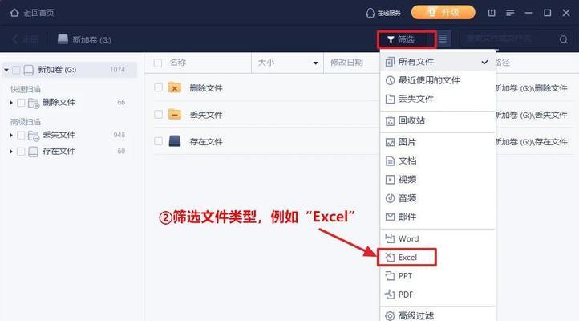Choose 回收站 in the filter menu
The height and width of the screenshot is (321, 579).
437,120
